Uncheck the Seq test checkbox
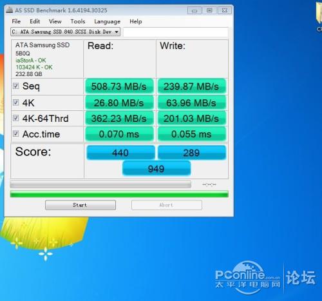The width and height of the screenshot is (322, 301). pos(15,86)
